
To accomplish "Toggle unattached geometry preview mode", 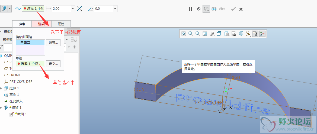I will point(206,9).
